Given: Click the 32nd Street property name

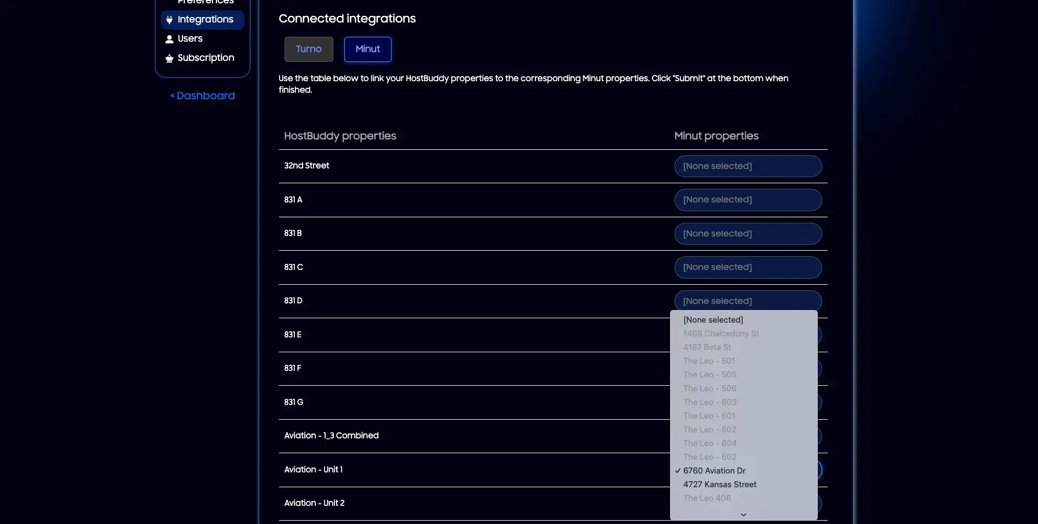Looking at the screenshot, I should [306, 166].
